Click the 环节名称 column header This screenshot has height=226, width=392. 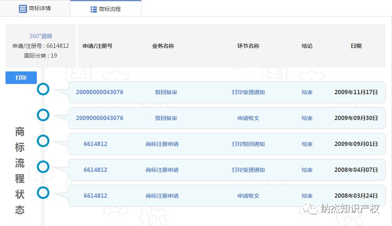click(x=248, y=46)
